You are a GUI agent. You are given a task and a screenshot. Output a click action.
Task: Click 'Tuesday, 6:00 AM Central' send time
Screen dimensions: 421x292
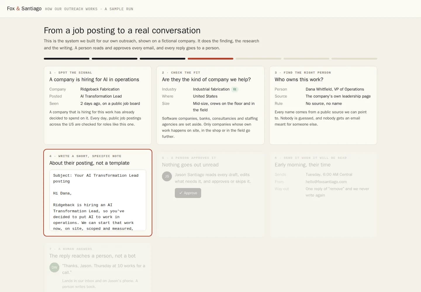pyautogui.click(x=329, y=175)
